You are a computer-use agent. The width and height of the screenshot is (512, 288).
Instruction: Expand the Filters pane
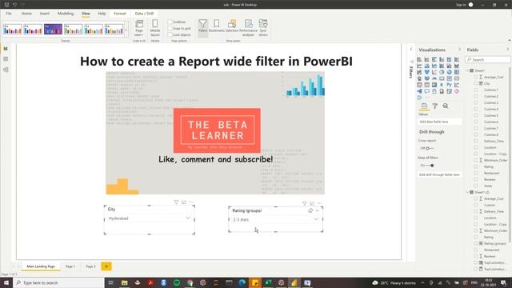[x=411, y=50]
